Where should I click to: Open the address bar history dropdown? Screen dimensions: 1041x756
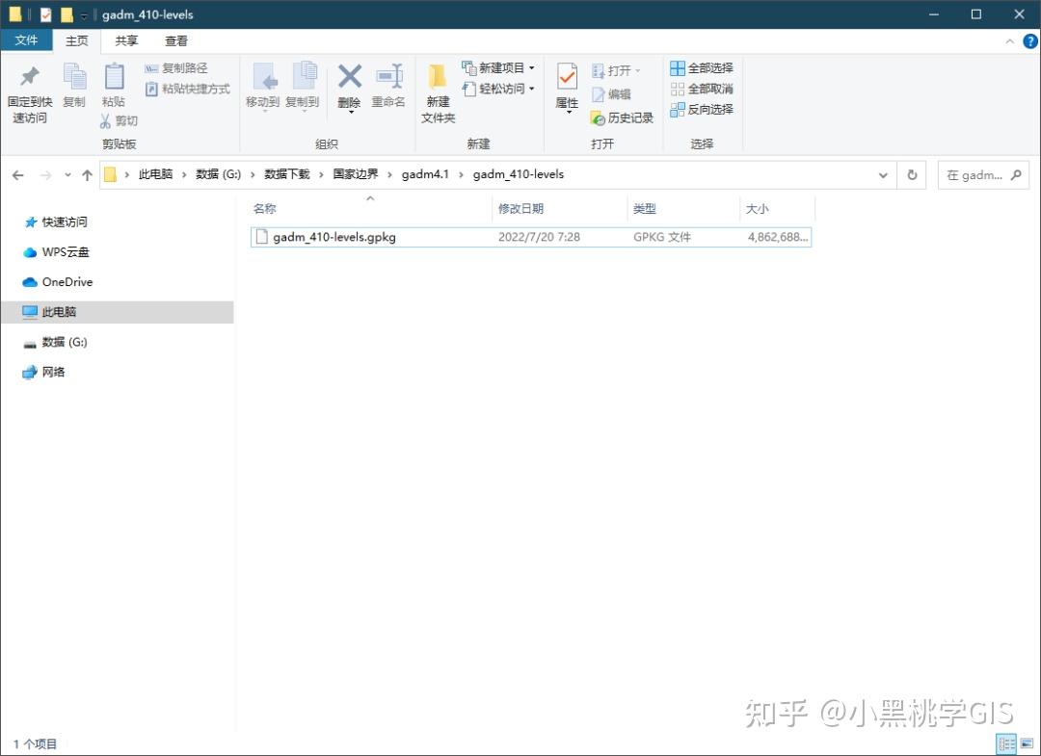883,174
